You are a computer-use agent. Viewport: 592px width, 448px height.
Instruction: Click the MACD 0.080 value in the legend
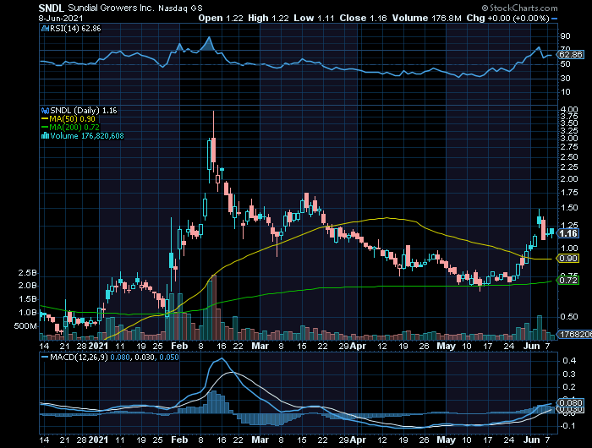119,357
